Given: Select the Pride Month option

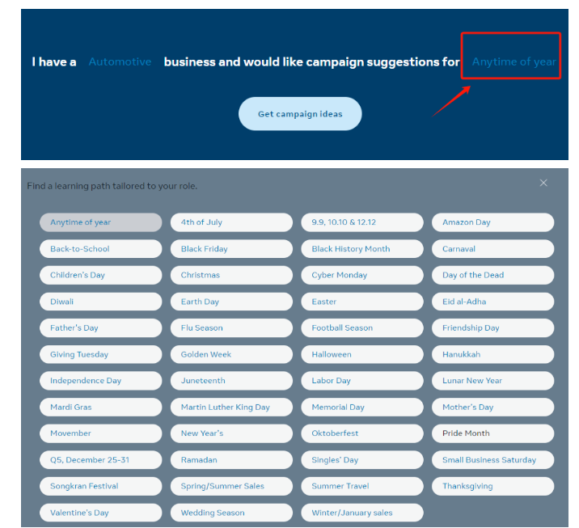Looking at the screenshot, I should [492, 433].
